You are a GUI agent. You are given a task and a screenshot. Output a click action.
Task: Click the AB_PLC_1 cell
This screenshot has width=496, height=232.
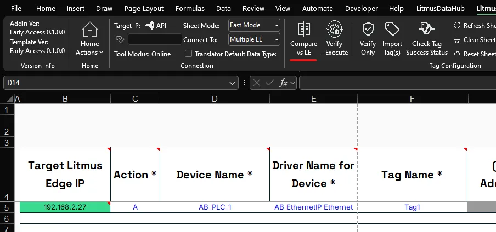click(x=215, y=207)
